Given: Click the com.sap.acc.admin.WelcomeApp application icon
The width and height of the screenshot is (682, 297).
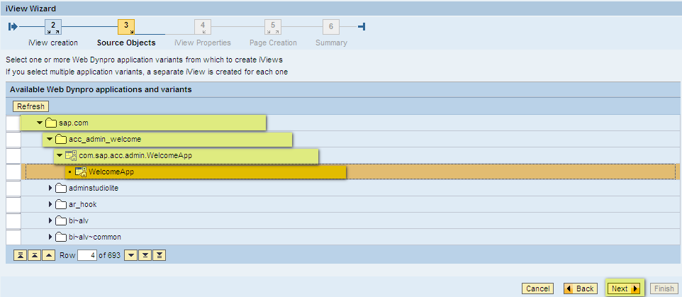Looking at the screenshot, I should [71, 156].
